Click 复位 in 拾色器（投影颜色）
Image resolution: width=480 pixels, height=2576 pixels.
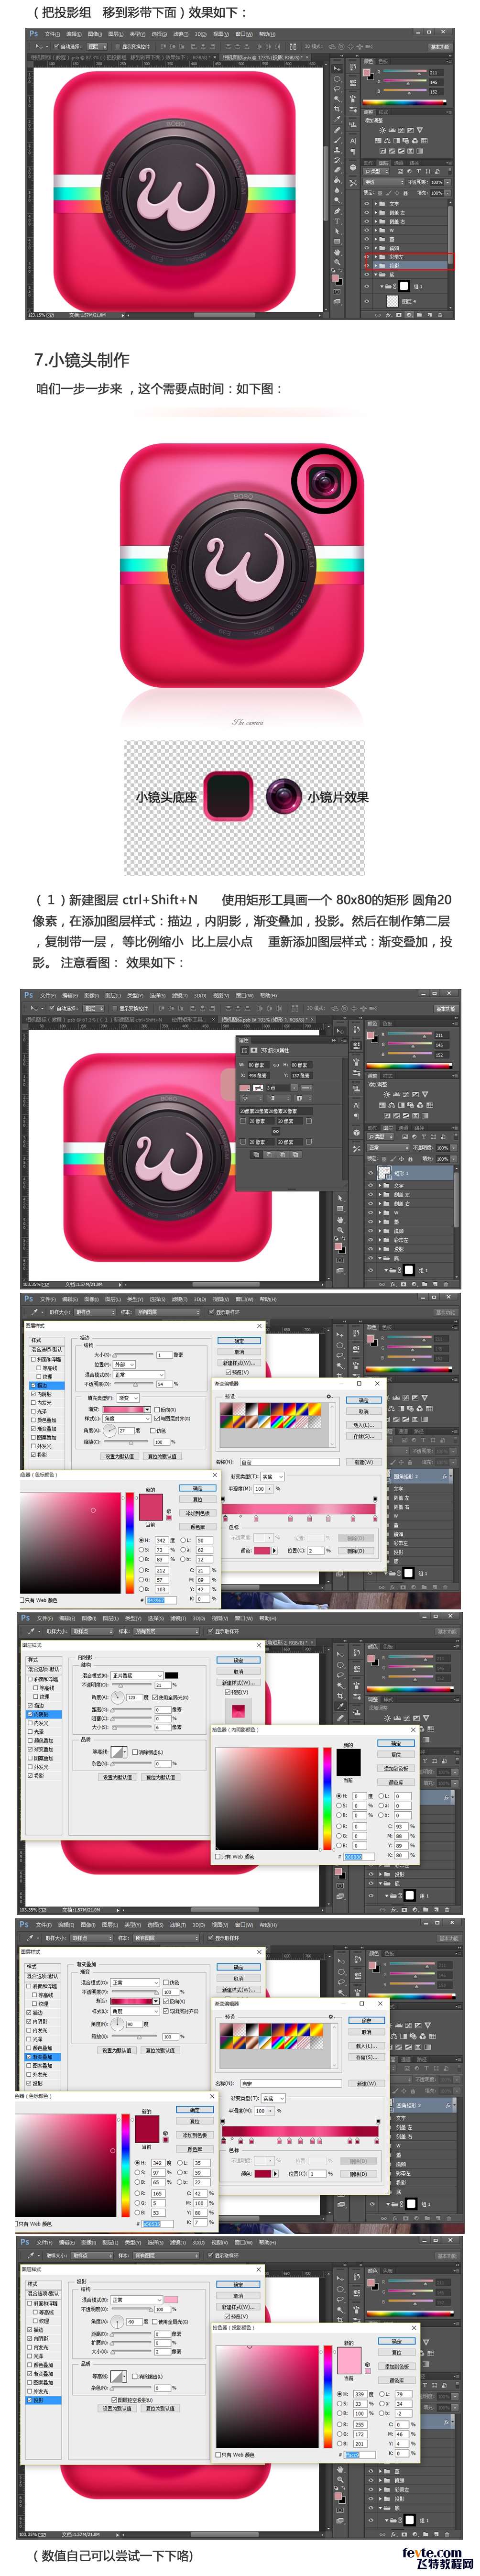pyautogui.click(x=396, y=2353)
